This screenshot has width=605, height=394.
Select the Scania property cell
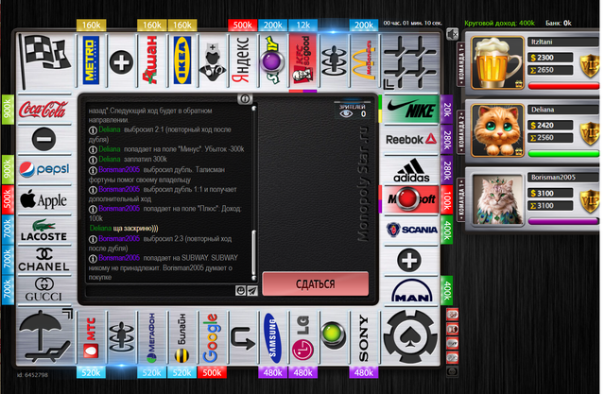[411, 231]
